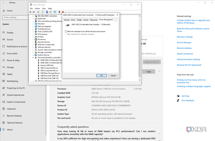Click the Settings back arrow

point(4,2)
